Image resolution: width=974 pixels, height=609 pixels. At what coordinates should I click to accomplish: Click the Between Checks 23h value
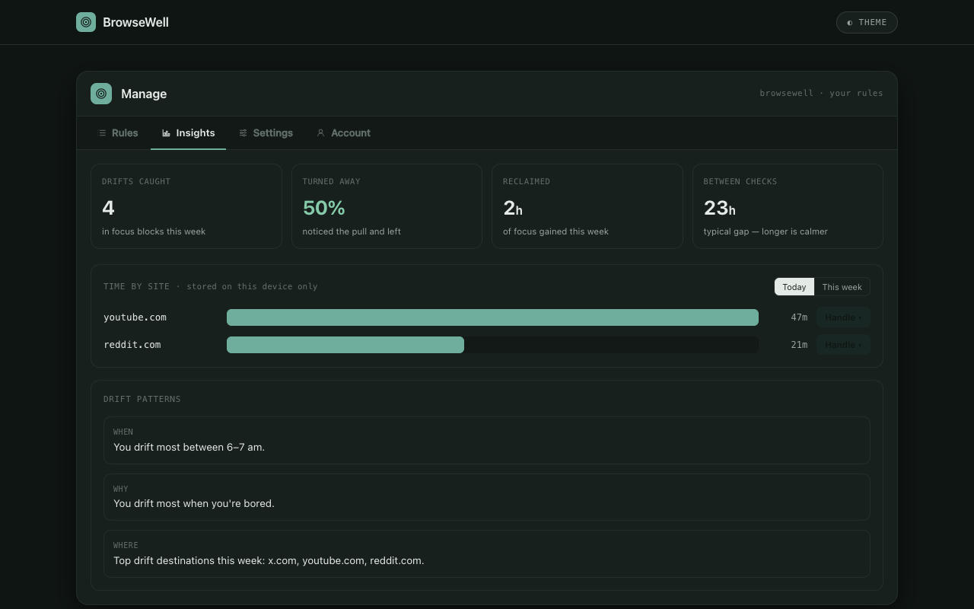point(719,208)
